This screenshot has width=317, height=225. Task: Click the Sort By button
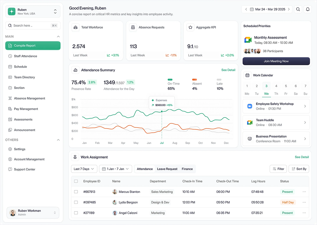(x=299, y=169)
